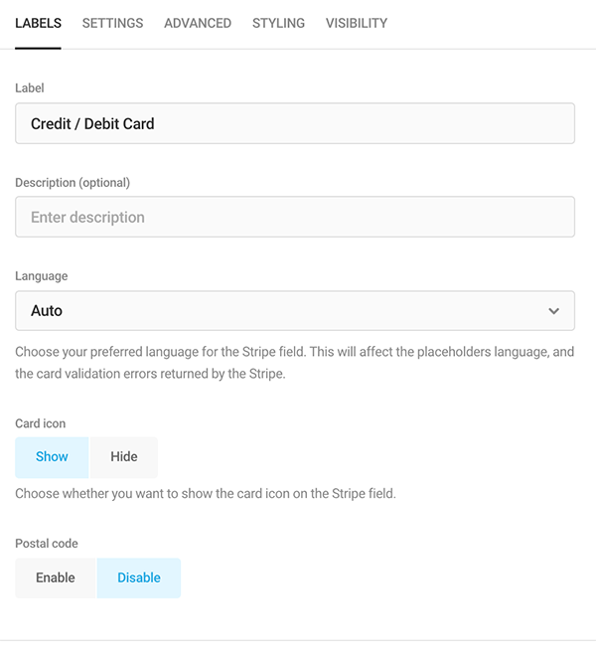
Task: Select Disable for Postal code
Action: 139,577
